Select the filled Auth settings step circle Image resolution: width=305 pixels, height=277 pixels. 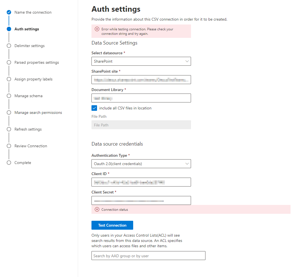coord(9,29)
